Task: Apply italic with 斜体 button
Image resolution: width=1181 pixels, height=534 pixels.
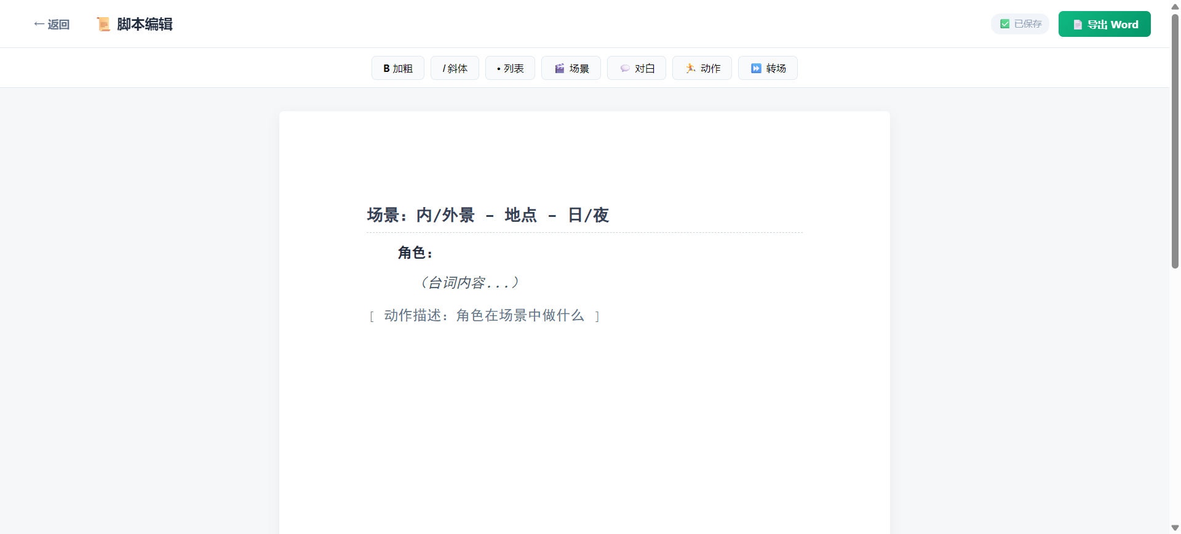Action: coord(455,68)
